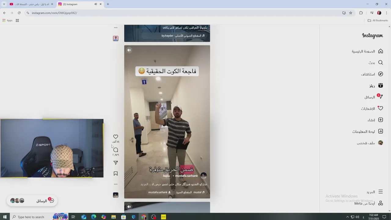
Task: Go to Instagram home (الصفحة الرئيسية)
Action: click(x=367, y=51)
